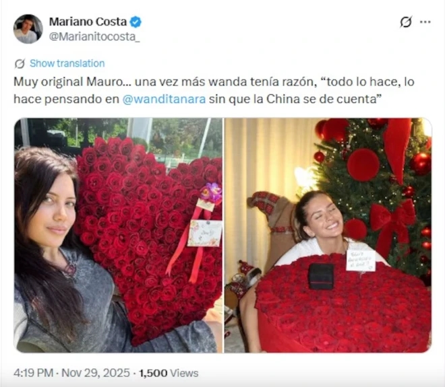Image resolution: width=445 pixels, height=387 pixels.
Task: Click the icon beside Show translation
Action: pos(20,63)
